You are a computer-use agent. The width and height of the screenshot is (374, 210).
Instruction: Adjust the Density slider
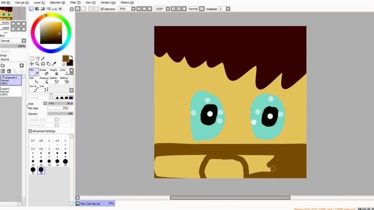tap(60, 114)
